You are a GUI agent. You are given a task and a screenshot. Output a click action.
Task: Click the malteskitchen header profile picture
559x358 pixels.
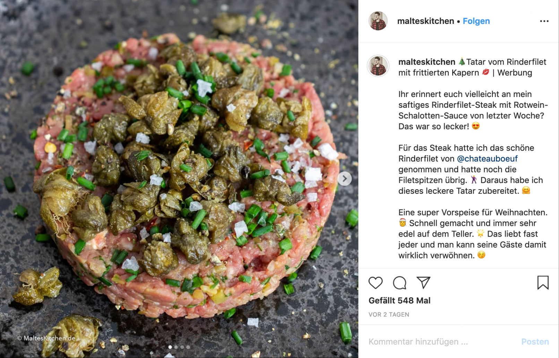pyautogui.click(x=378, y=21)
